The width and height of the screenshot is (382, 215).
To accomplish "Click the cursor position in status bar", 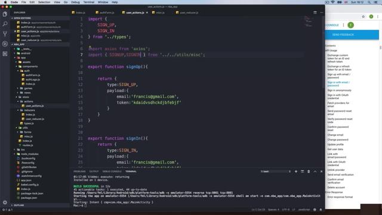I will coord(258,210).
